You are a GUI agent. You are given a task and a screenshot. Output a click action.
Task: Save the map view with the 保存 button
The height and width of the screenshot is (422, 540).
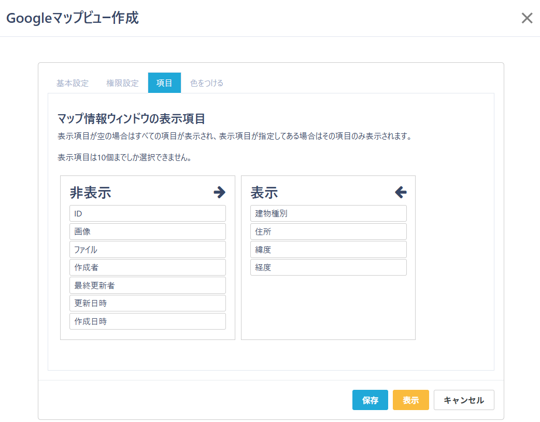[x=370, y=400]
